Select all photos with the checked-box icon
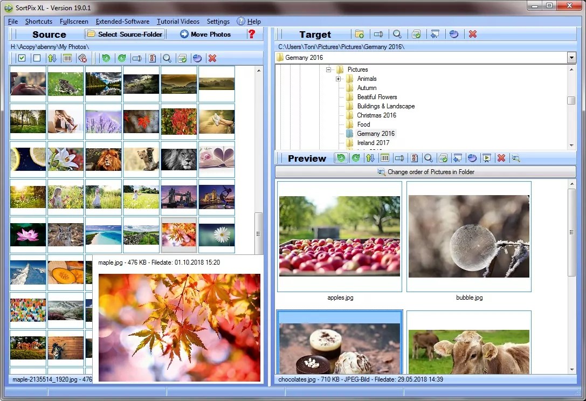 point(22,58)
